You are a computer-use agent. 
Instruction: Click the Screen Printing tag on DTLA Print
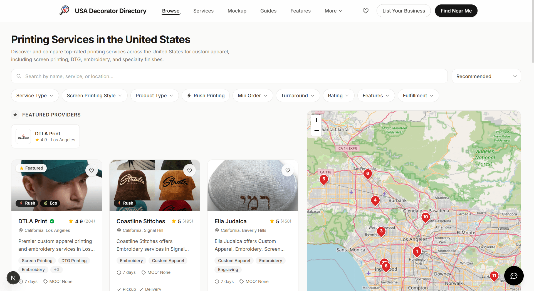tap(37, 261)
